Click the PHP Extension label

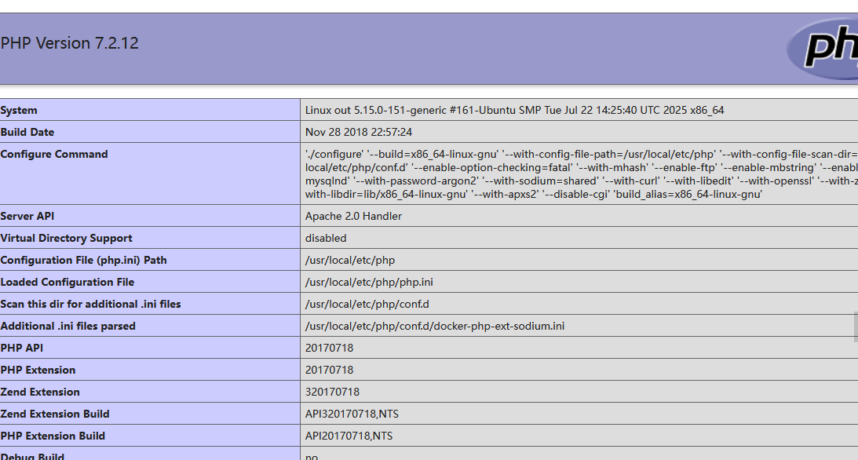[x=38, y=370]
